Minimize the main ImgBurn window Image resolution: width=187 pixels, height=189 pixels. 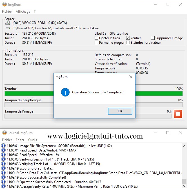click(x=155, y=4)
